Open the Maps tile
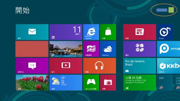 tap(91, 49)
